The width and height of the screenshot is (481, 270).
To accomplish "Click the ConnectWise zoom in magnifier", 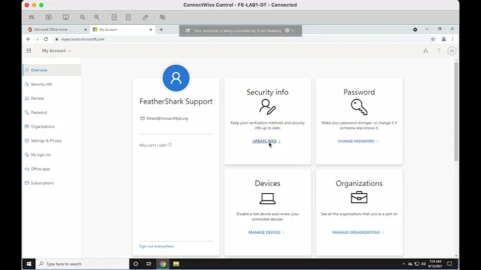I will [97, 17].
